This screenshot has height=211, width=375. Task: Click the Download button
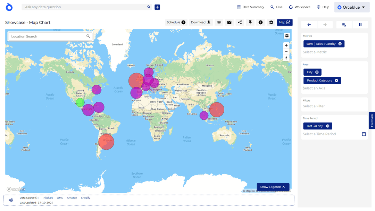coord(201,22)
